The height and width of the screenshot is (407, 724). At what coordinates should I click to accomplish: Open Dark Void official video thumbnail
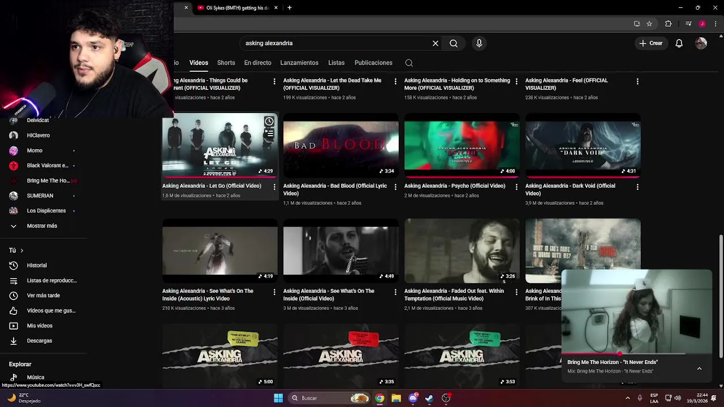(583, 145)
